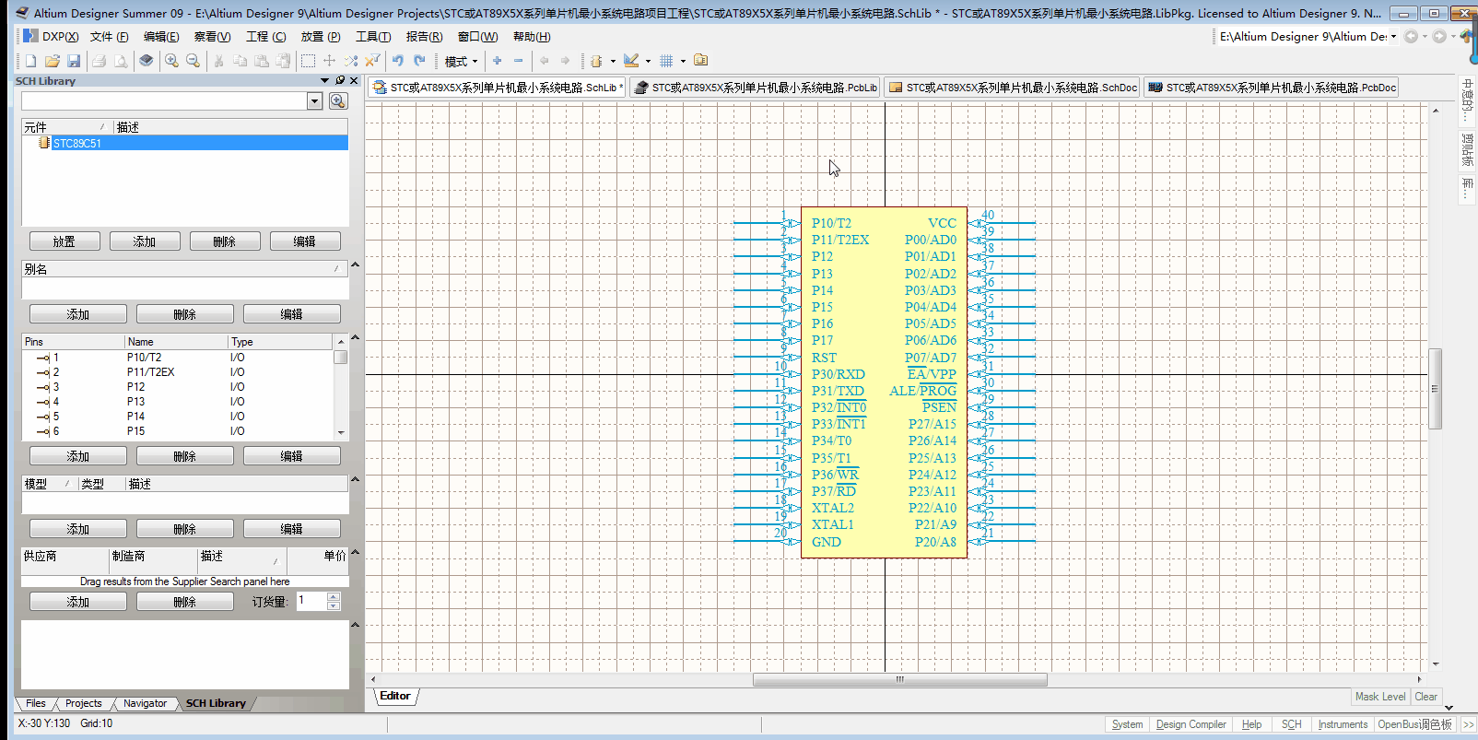The image size is (1478, 740).
Task: Switch to the SchDoc document tab
Action: [1012, 88]
